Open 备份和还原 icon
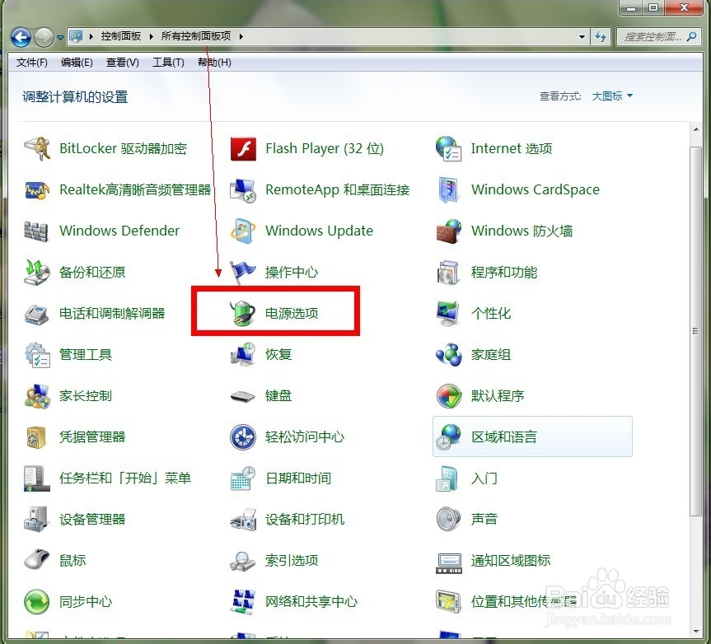Image resolution: width=711 pixels, height=644 pixels. click(x=37, y=273)
